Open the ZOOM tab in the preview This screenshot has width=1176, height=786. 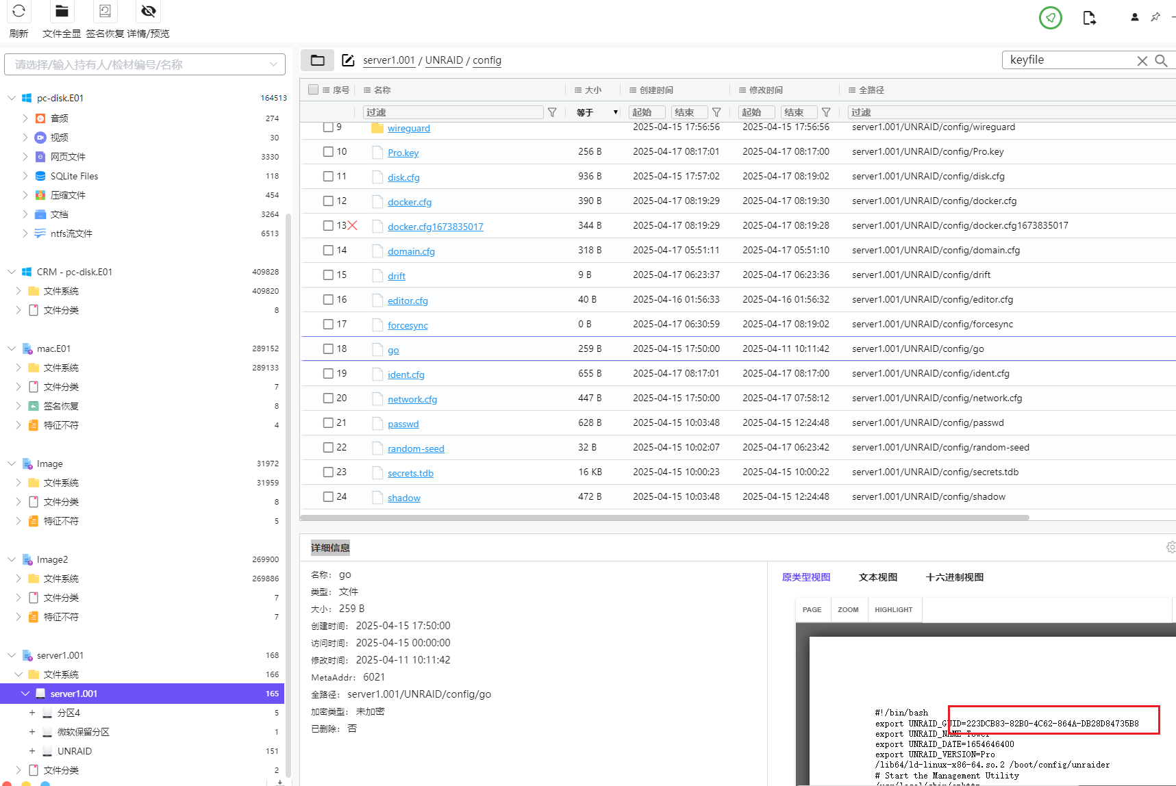pyautogui.click(x=848, y=609)
